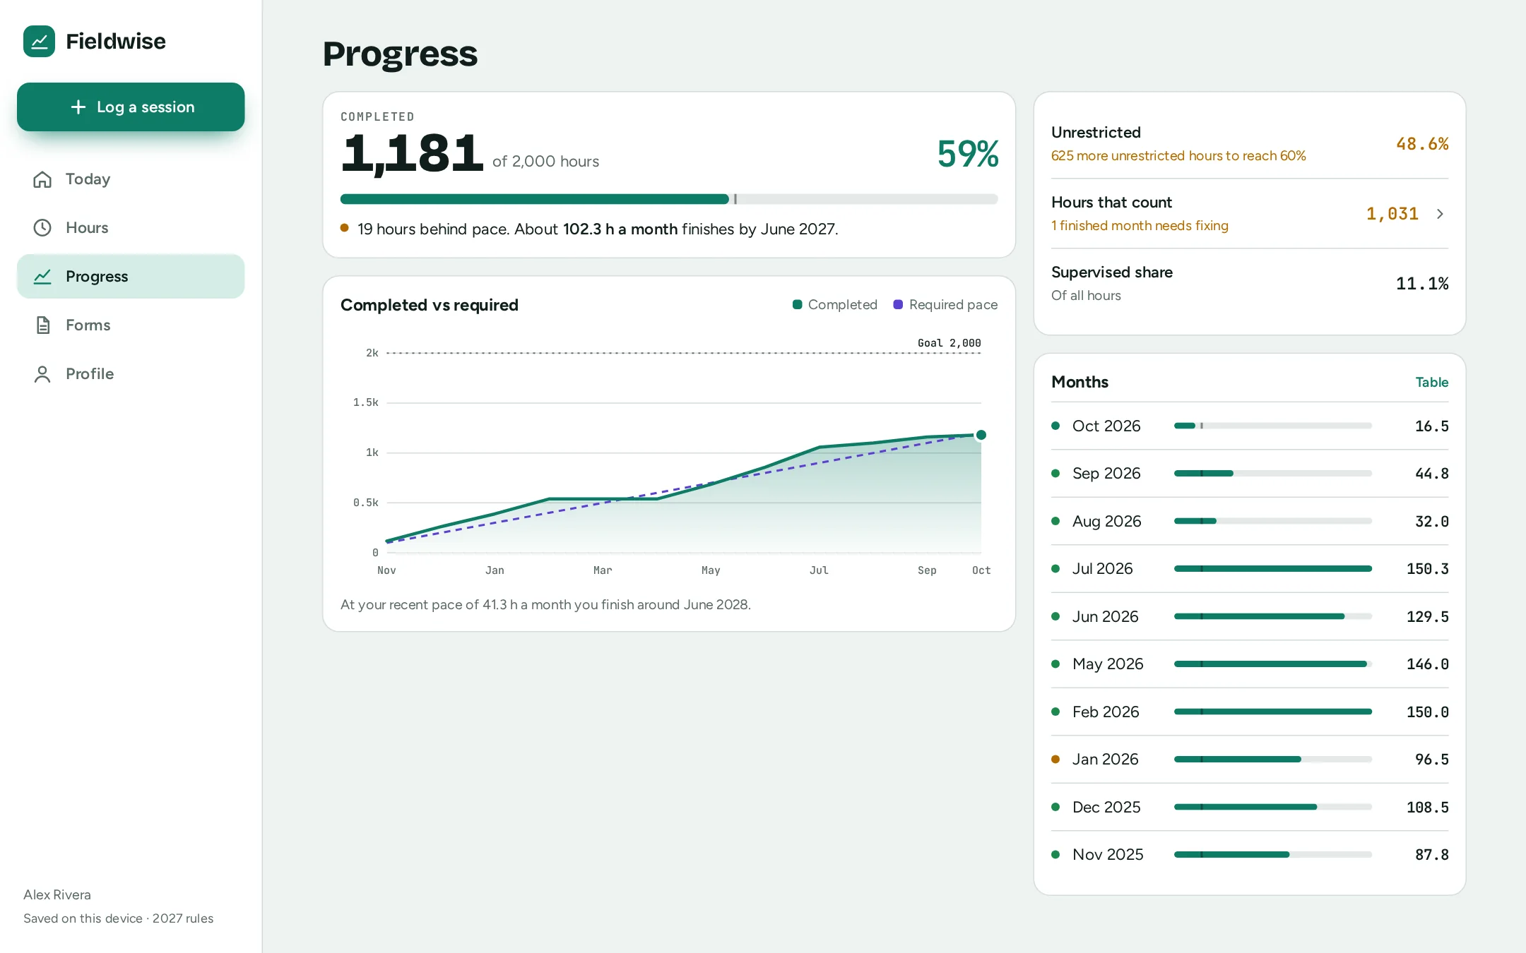Click the 59% completion percentage
The image size is (1526, 953).
click(x=967, y=154)
